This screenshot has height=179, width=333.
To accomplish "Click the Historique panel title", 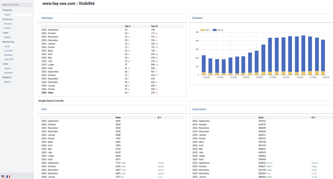I will (x=47, y=18).
